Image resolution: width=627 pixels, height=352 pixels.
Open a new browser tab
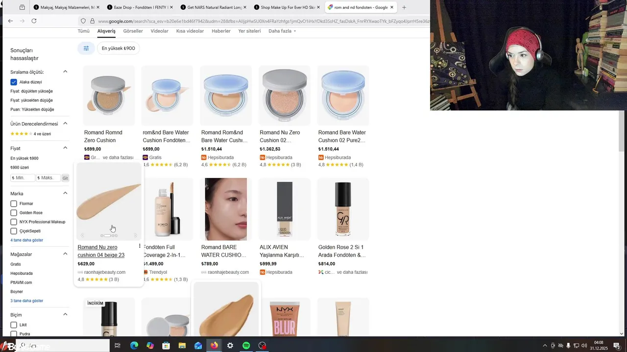[404, 7]
